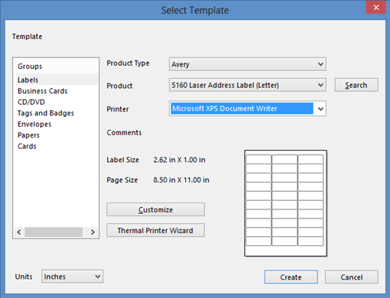Open the Product Type dropdown showing Avery
Viewport: 390px width, 298px height.
[x=248, y=64]
